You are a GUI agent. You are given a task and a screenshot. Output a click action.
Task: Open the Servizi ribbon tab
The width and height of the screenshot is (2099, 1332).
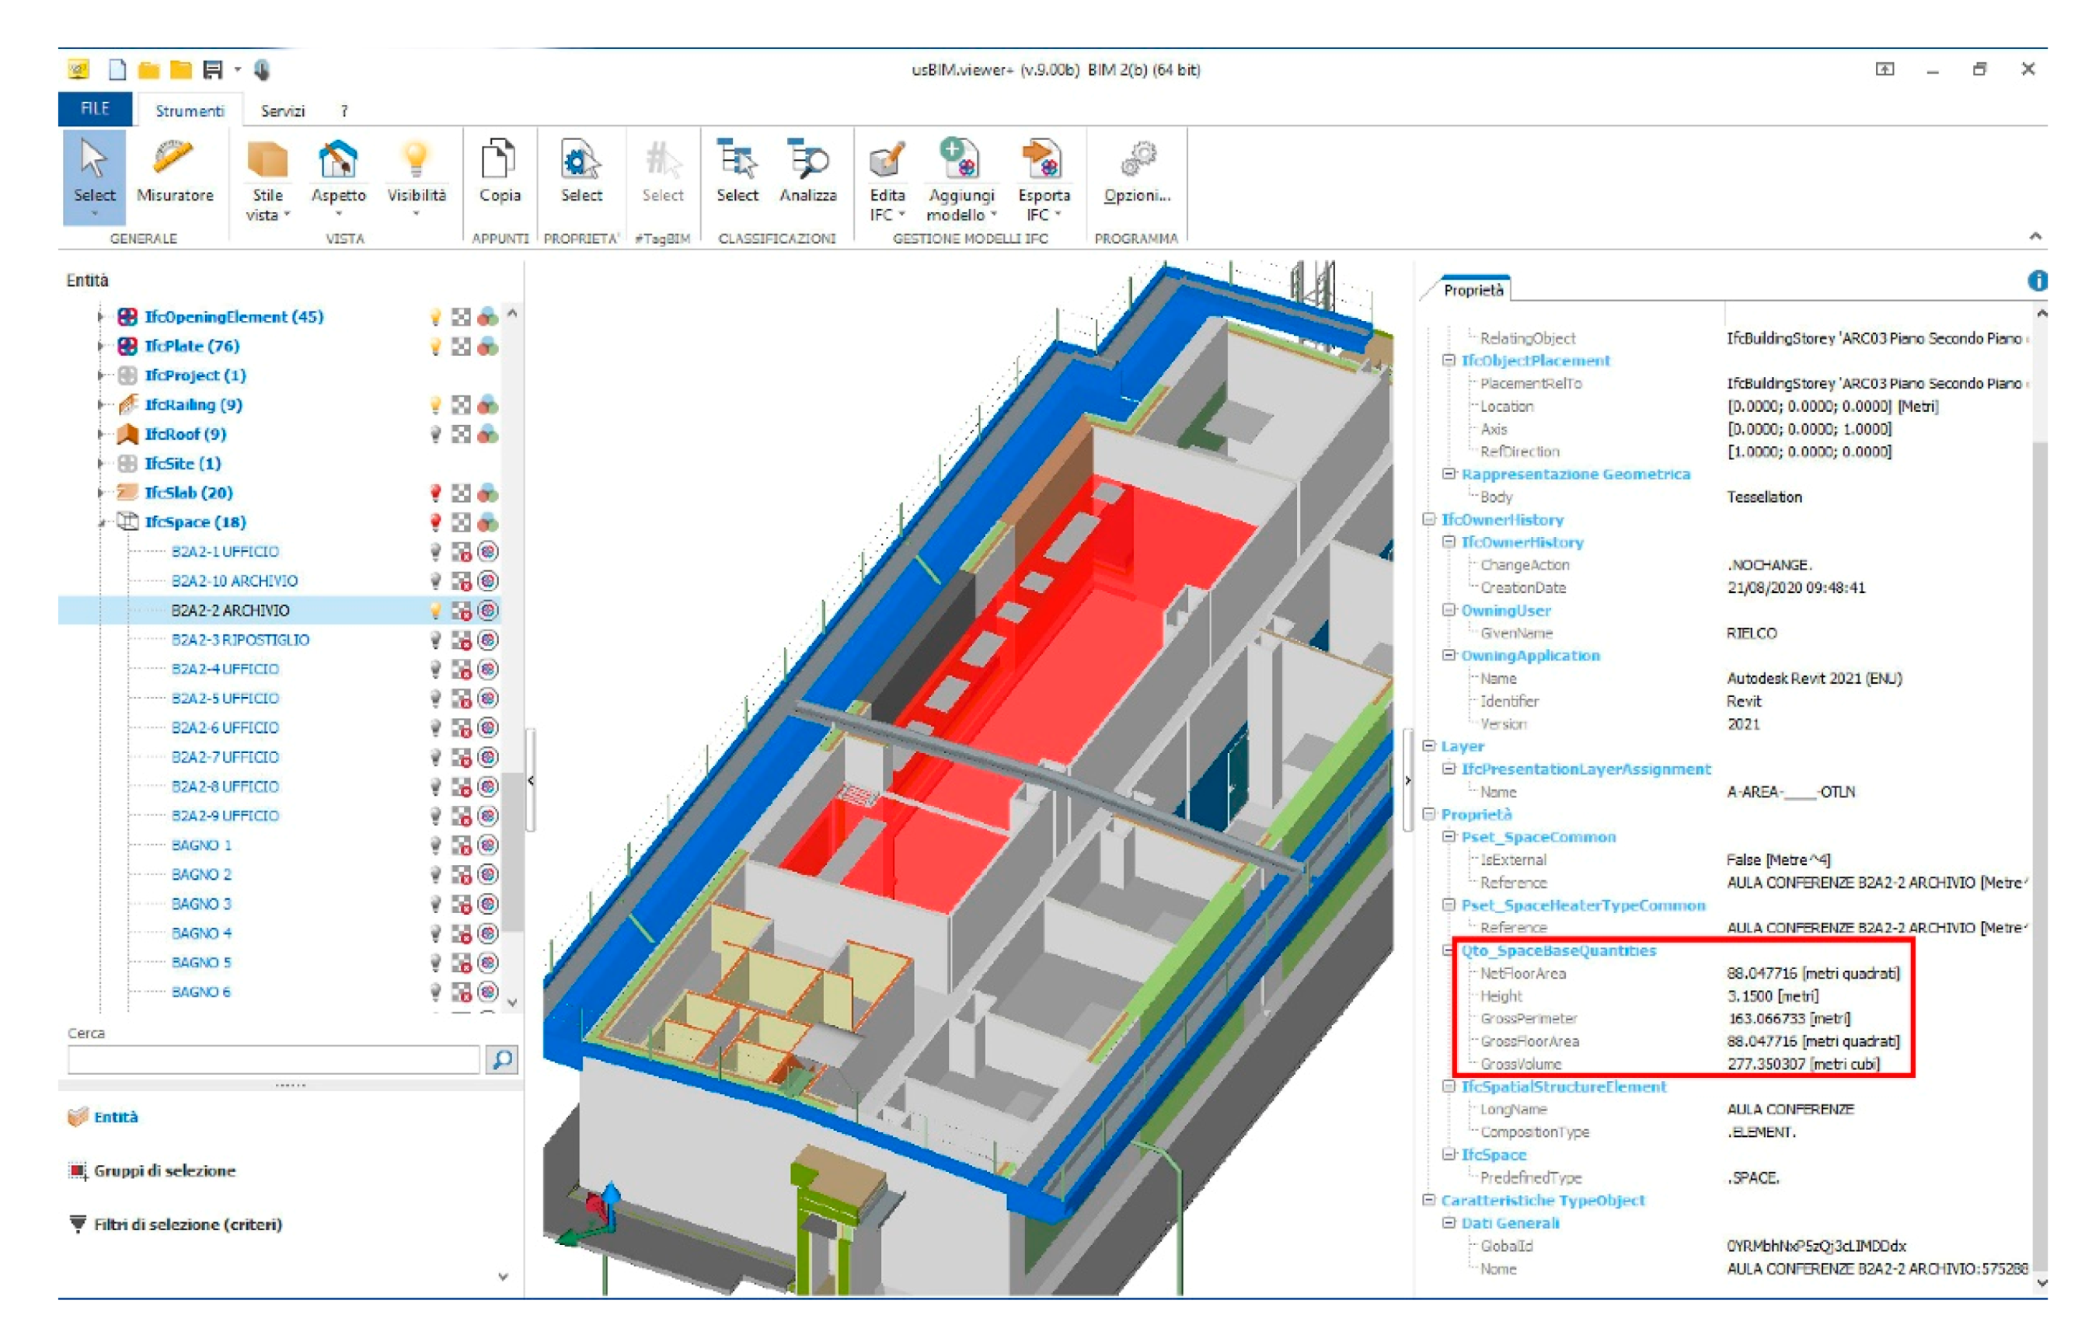282,110
